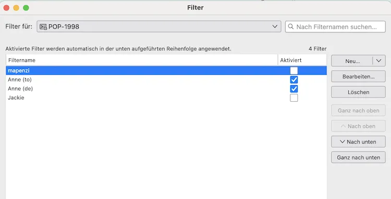Select the Anne (de) filter row
The height and width of the screenshot is (199, 391).
click(x=166, y=89)
